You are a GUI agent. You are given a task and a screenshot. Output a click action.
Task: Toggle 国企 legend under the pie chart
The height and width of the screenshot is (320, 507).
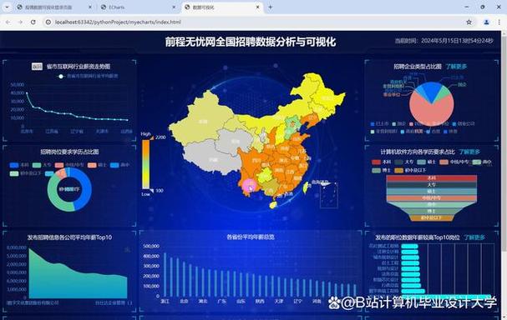click(398, 124)
